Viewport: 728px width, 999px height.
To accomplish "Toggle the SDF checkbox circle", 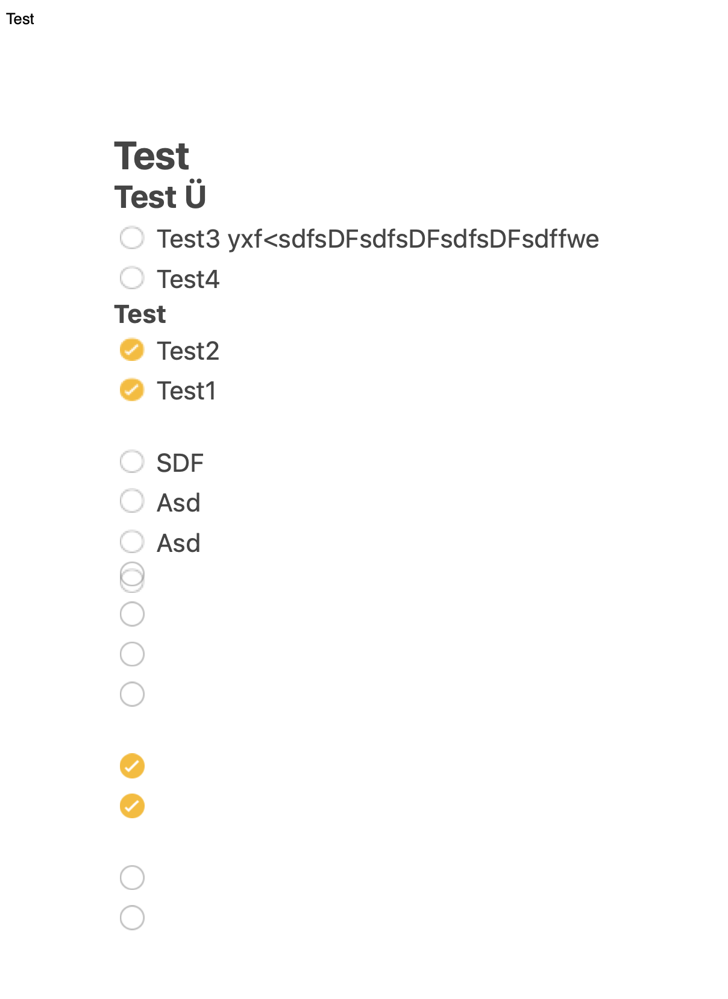I will (x=132, y=462).
